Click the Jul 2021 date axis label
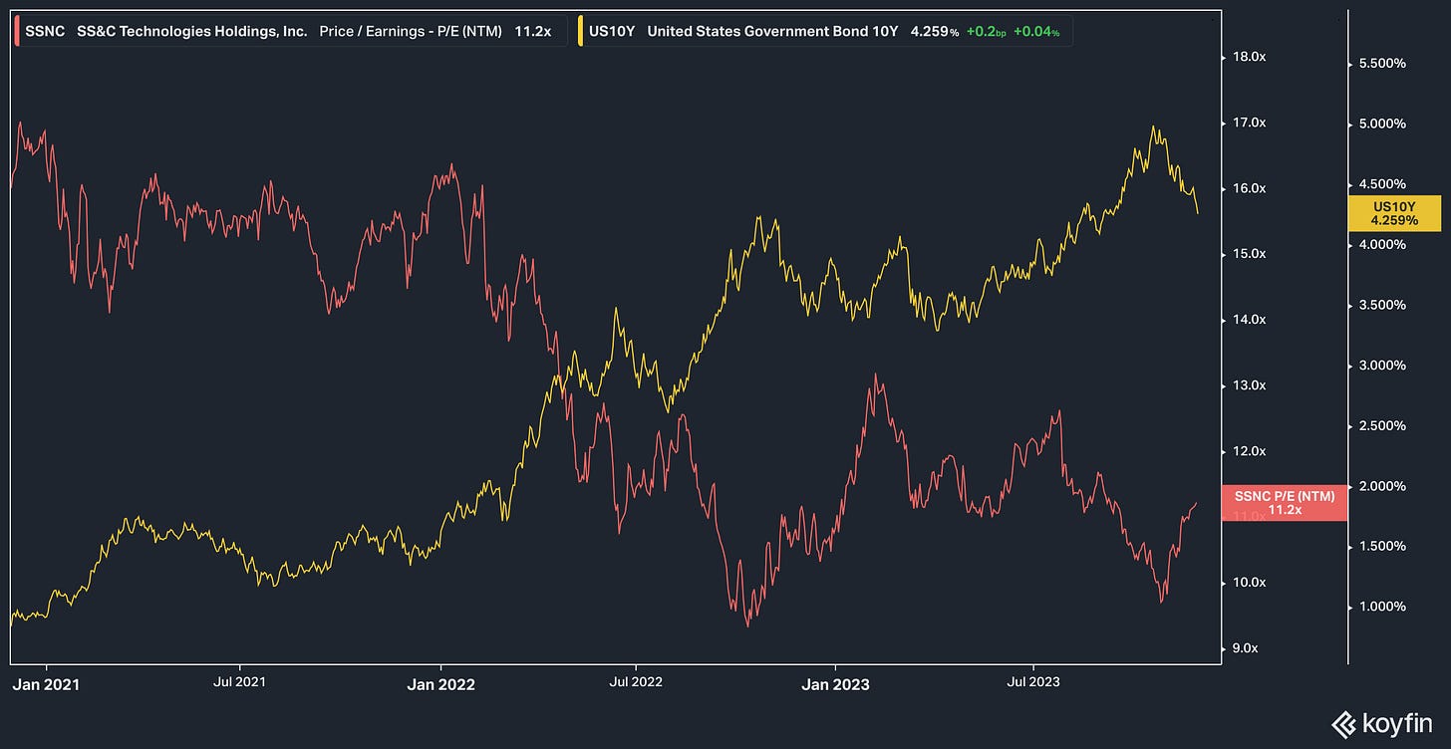The width and height of the screenshot is (1451, 749). tap(240, 682)
